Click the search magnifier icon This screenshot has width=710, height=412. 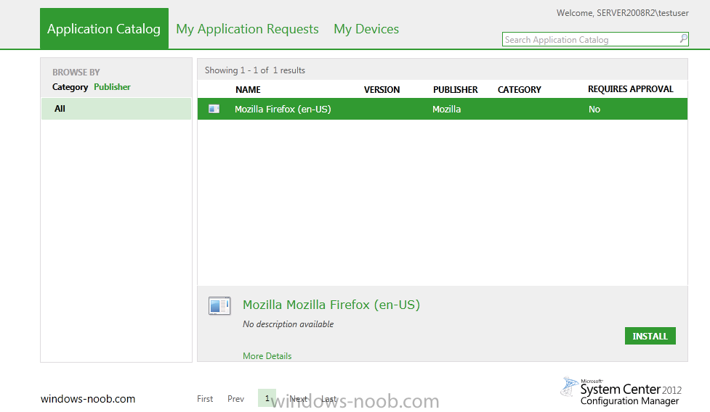(683, 39)
